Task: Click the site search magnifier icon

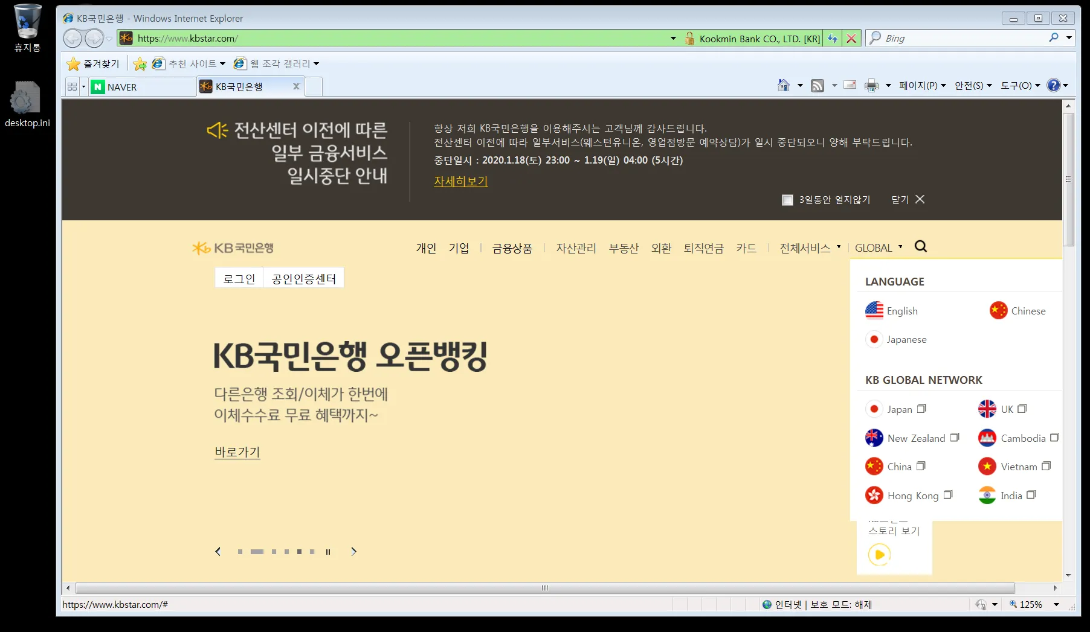Action: (921, 246)
